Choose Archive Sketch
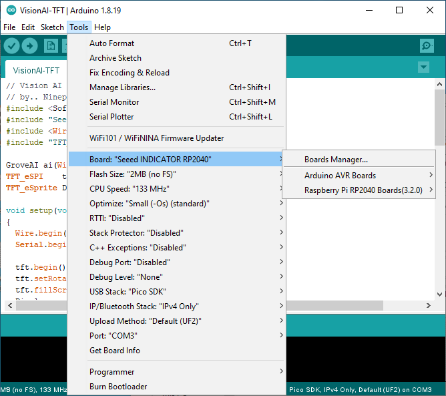 177,58
